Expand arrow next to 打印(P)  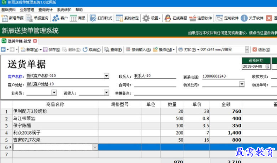[x=198, y=50]
